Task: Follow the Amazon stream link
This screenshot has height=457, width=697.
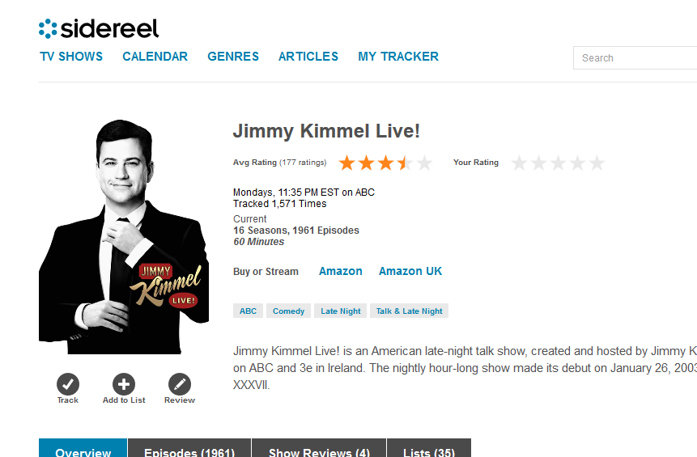Action: click(x=341, y=272)
